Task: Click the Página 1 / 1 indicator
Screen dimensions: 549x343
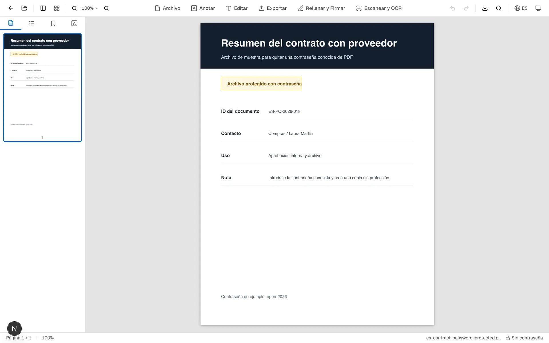Action: 19,338
